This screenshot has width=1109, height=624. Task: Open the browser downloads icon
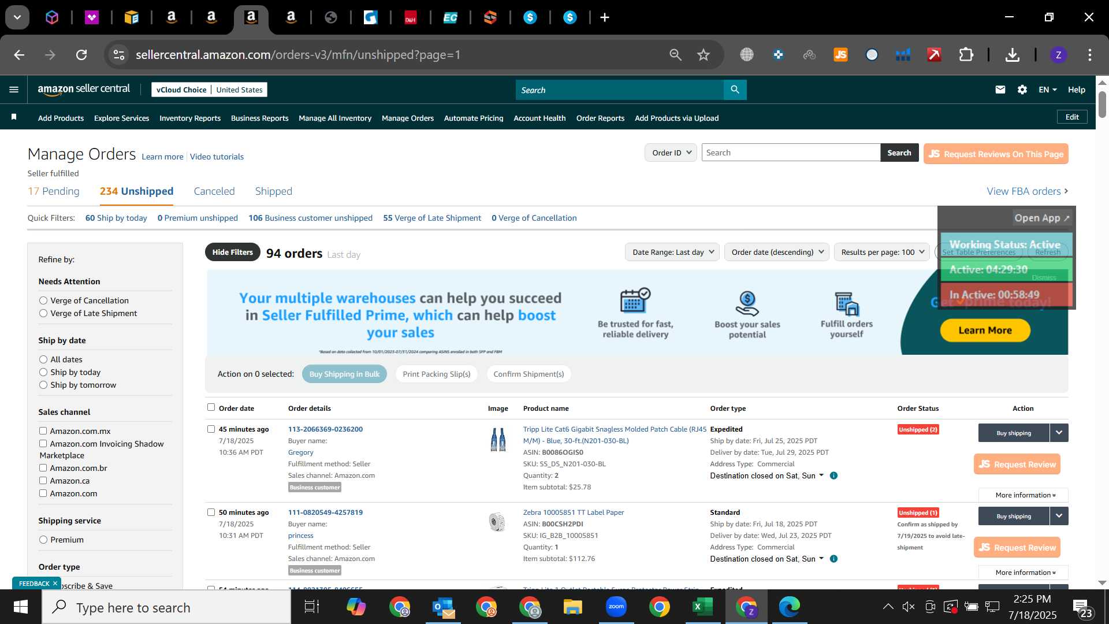pyautogui.click(x=1012, y=55)
